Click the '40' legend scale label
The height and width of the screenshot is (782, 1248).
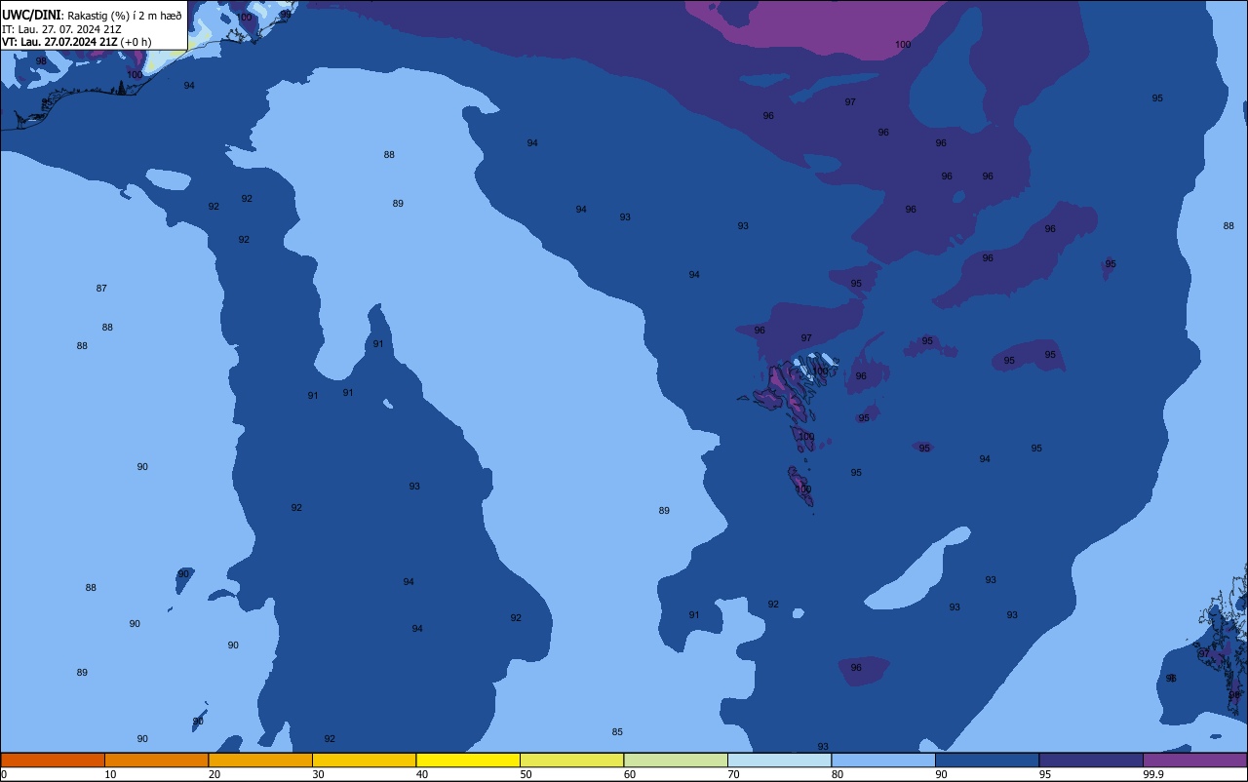pos(422,774)
